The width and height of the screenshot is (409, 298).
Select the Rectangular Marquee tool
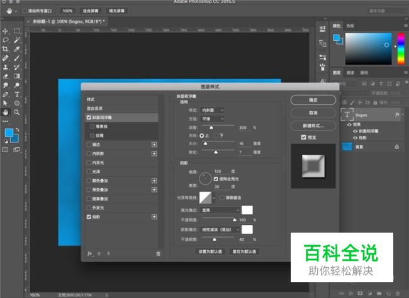[x=17, y=31]
